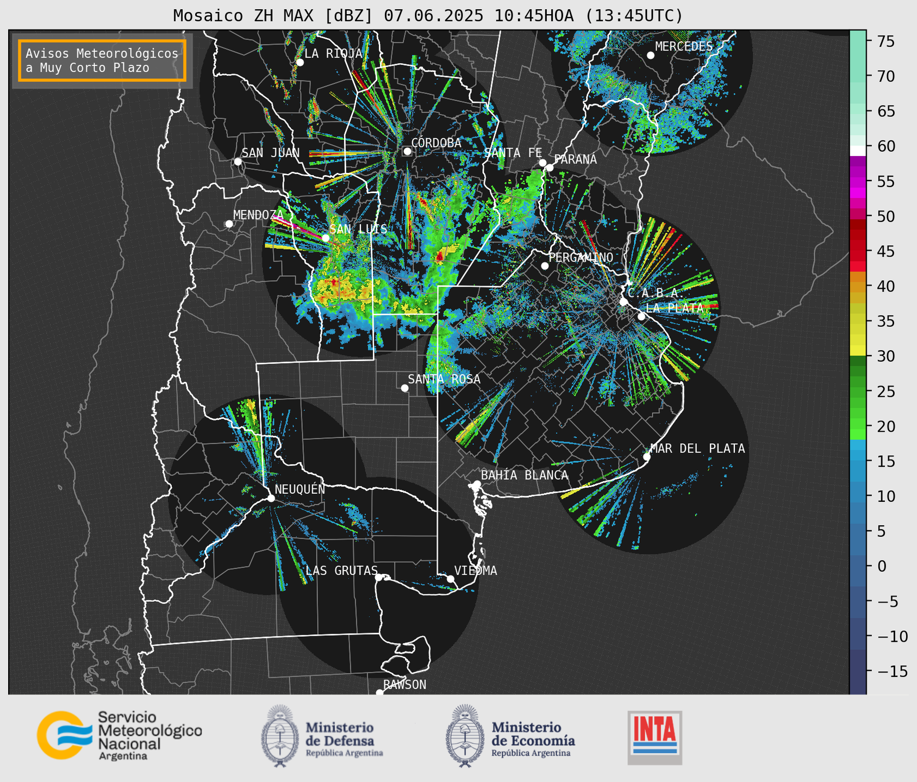917x782 pixels.
Task: Click the 75 value on the colorbar scale
Action: point(886,41)
